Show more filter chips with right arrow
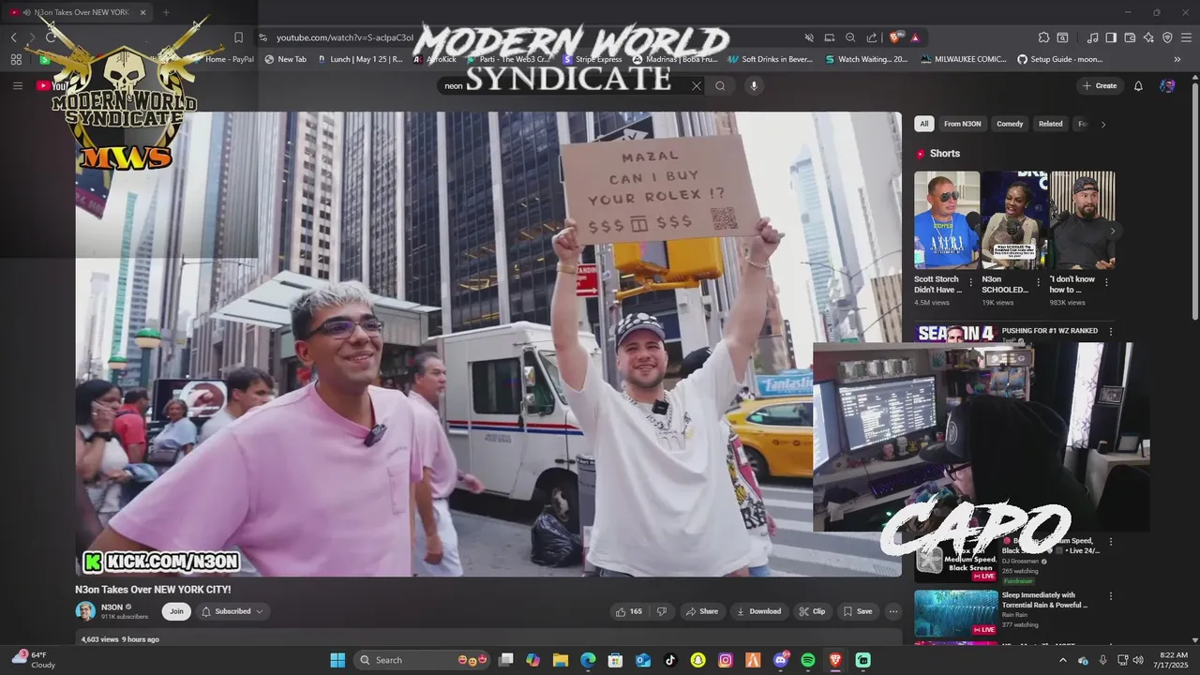The width and height of the screenshot is (1200, 675). tap(1102, 124)
